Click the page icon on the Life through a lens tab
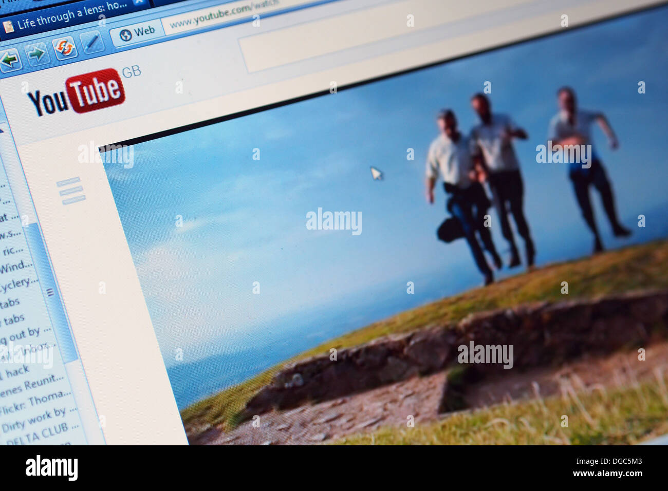 [7, 26]
